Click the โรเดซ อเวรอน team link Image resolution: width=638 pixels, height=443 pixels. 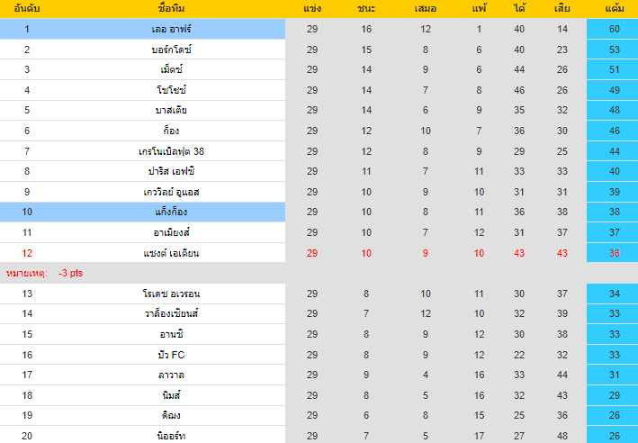pyautogui.click(x=171, y=294)
